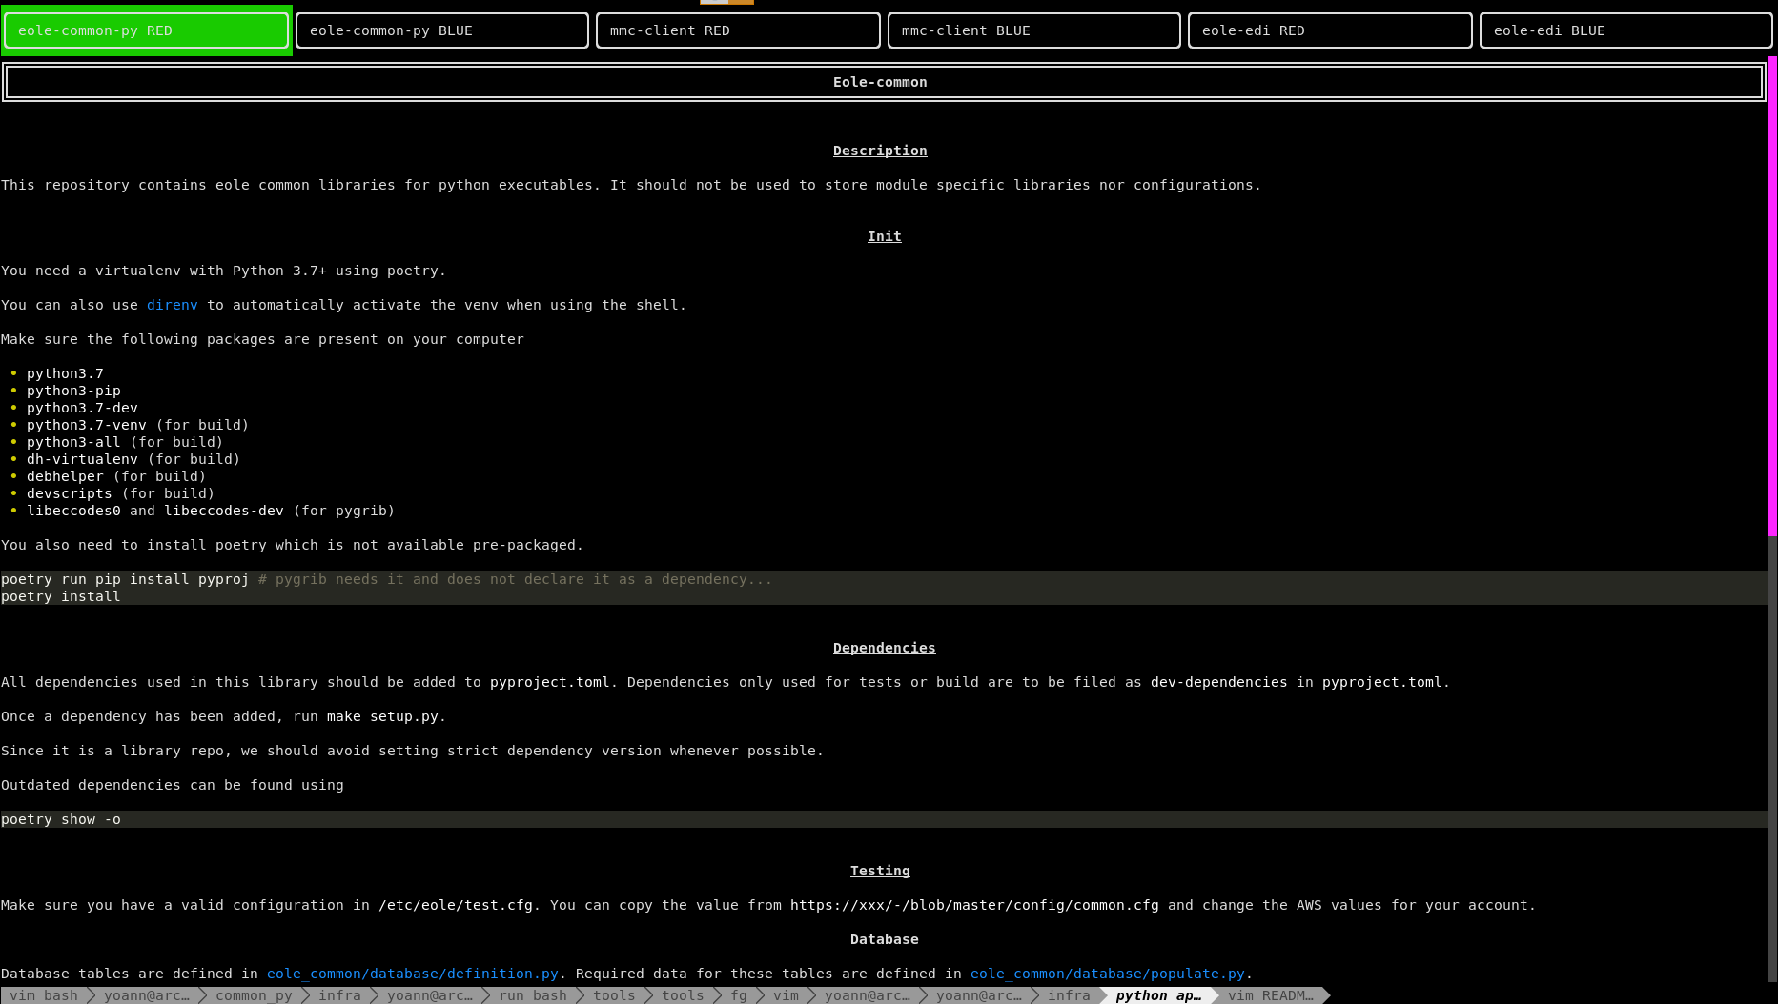Open the eole_common/database/definition.py link
The width and height of the screenshot is (1778, 1004).
tap(412, 974)
